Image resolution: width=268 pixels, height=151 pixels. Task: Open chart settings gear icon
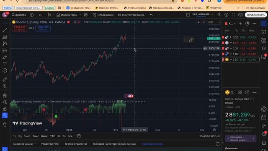tap(226, 15)
